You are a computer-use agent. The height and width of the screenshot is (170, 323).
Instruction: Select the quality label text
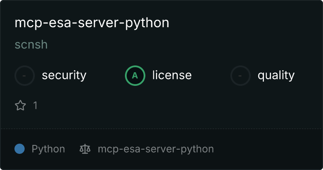pos(276,76)
